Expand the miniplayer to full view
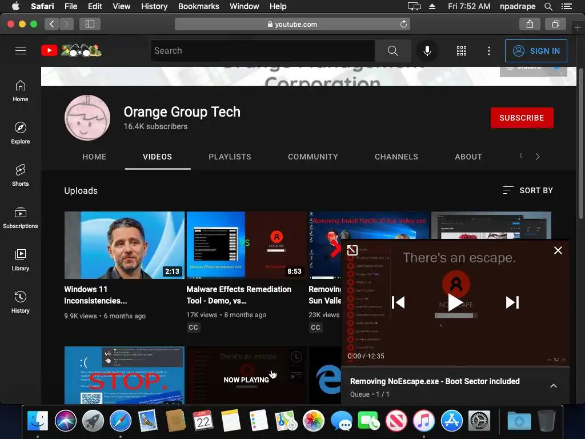Image resolution: width=585 pixels, height=439 pixels. (352, 250)
